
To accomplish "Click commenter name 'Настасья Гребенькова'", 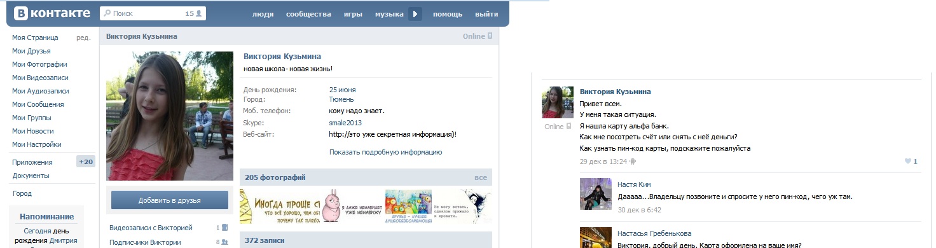I will 654,233.
